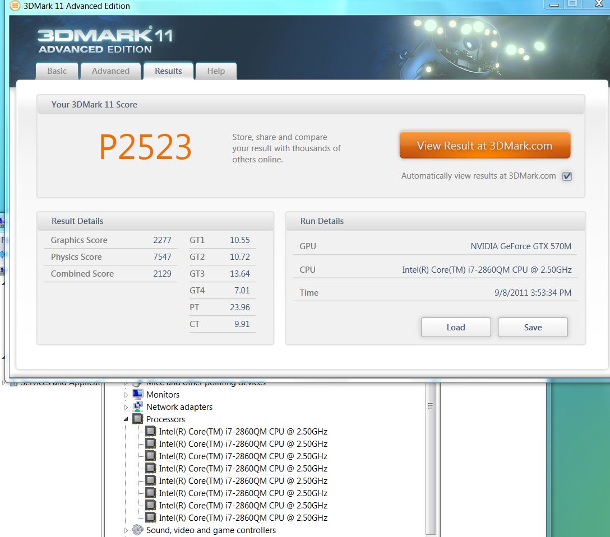The image size is (610, 537).
Task: Click the Physics Score label
Action: [x=76, y=257]
